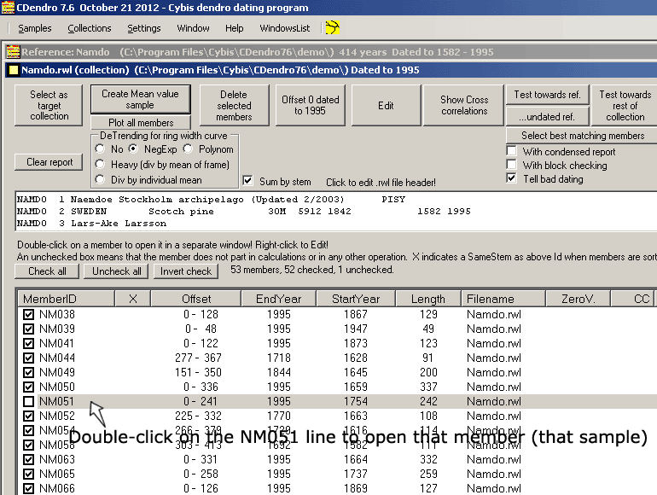The image size is (657, 495).
Task: Click the Invert check button
Action: tap(186, 271)
